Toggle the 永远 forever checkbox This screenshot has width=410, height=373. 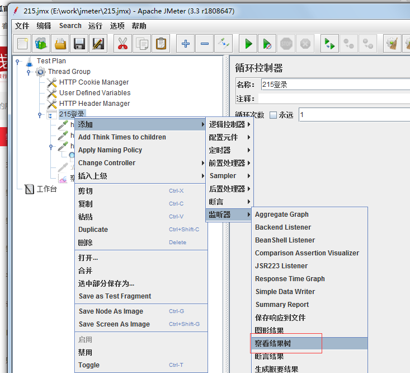[273, 115]
